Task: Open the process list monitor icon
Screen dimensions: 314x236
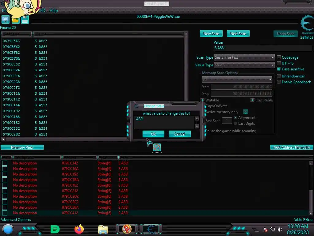Action: pyautogui.click(x=6, y=19)
